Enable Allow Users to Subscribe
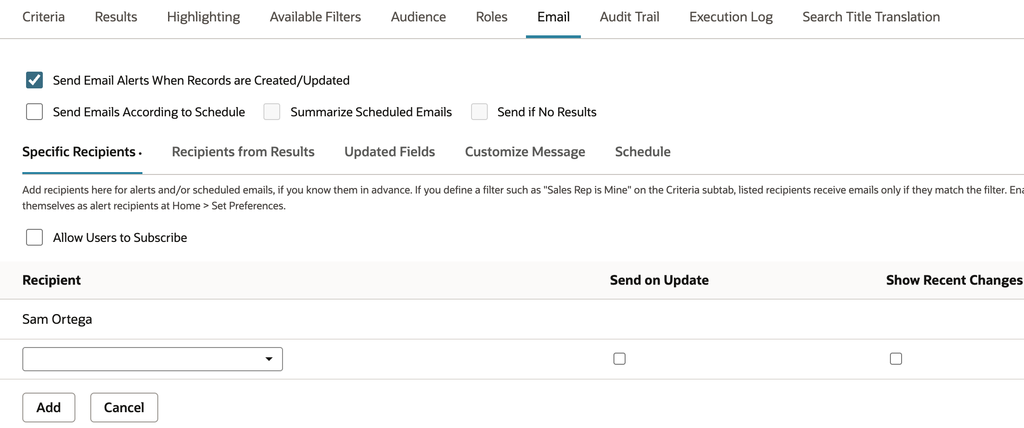 click(34, 237)
